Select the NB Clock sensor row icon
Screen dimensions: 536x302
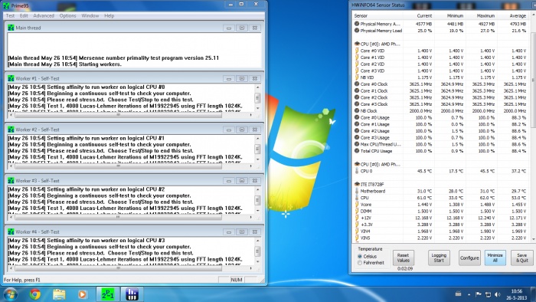(x=357, y=111)
